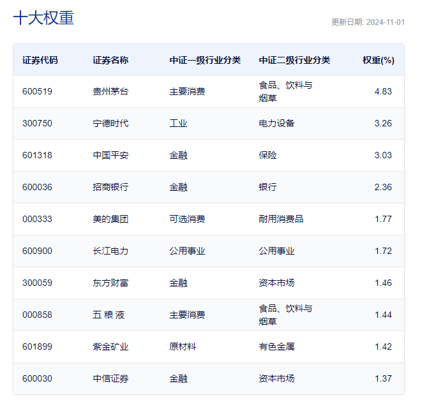The width and height of the screenshot is (427, 402).
Task: Click weight value 1.77
Action: coord(383,219)
